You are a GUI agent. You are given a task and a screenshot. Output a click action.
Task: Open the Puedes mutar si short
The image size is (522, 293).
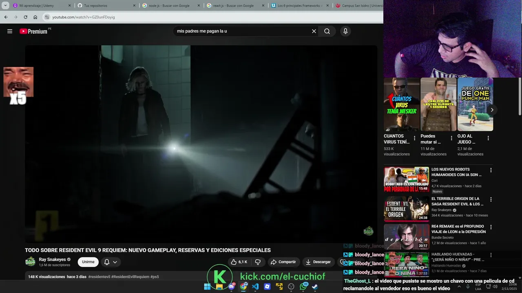click(x=438, y=105)
